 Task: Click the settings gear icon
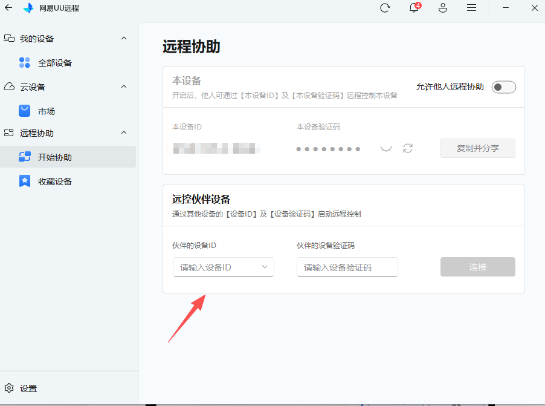[x=9, y=388]
